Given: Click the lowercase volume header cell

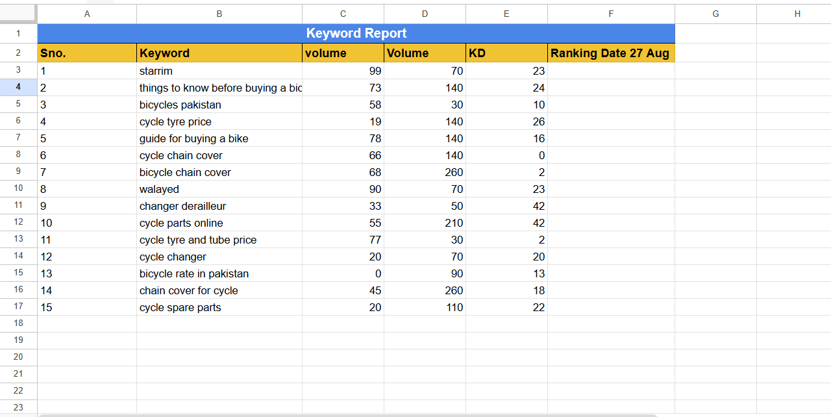Looking at the screenshot, I should click(343, 53).
